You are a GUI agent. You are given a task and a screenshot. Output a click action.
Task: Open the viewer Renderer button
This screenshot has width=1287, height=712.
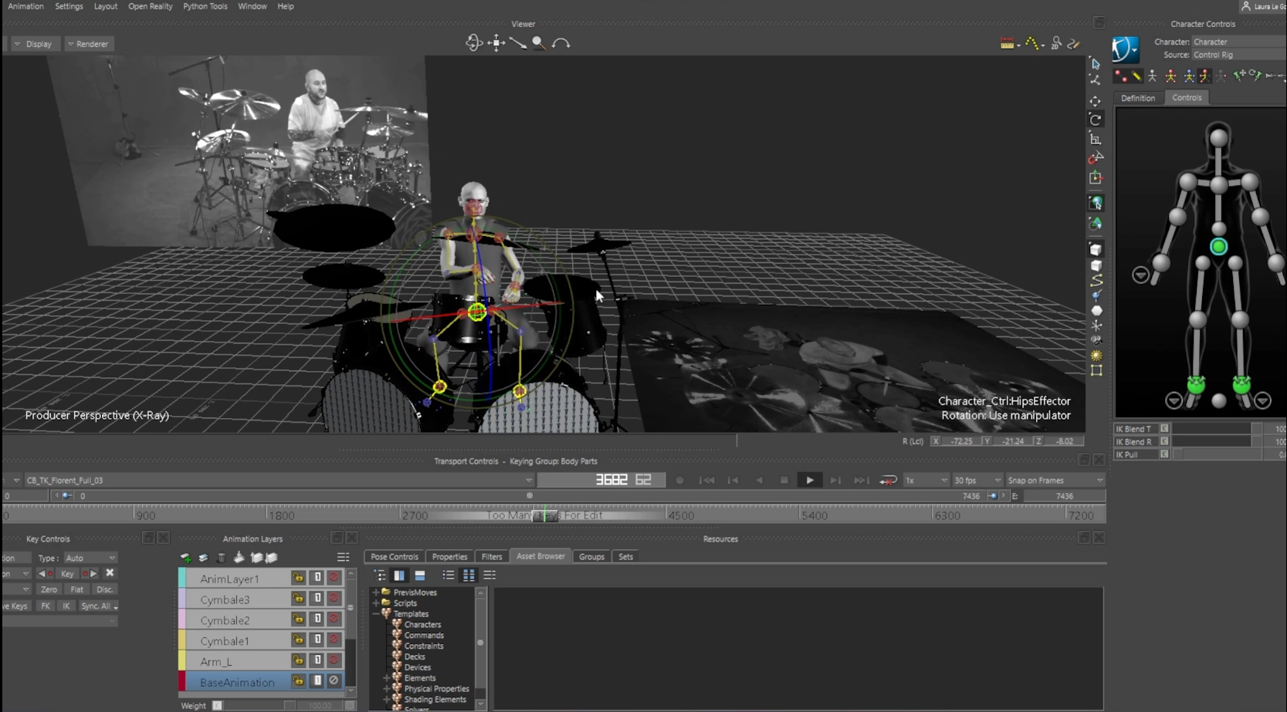coord(87,44)
